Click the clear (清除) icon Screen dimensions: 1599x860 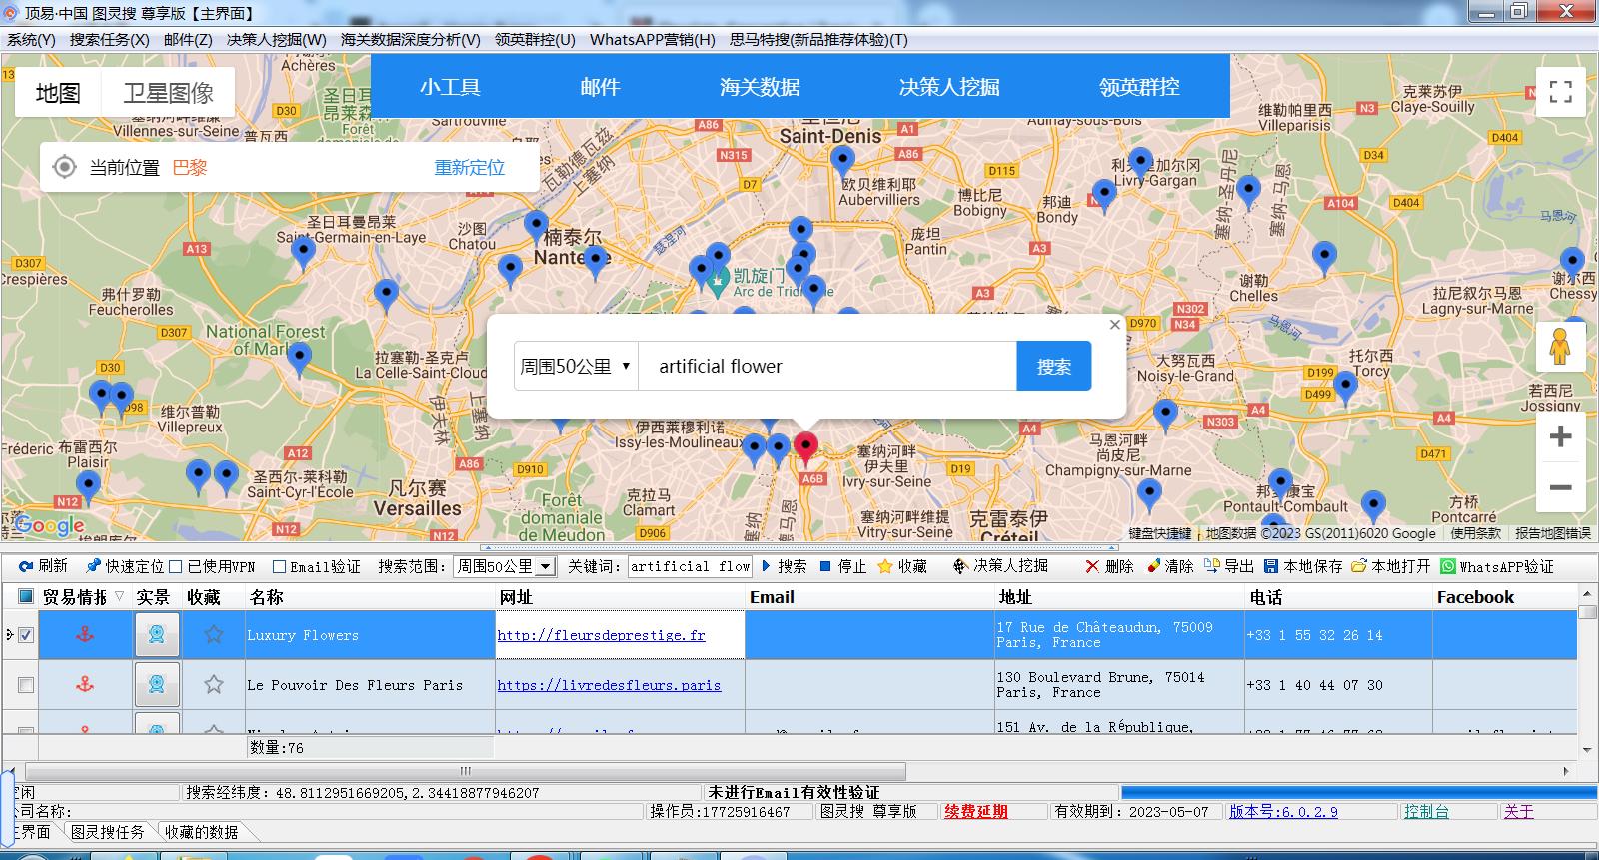point(1153,566)
